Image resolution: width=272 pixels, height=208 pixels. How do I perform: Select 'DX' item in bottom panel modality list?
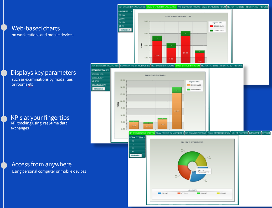point(133,148)
